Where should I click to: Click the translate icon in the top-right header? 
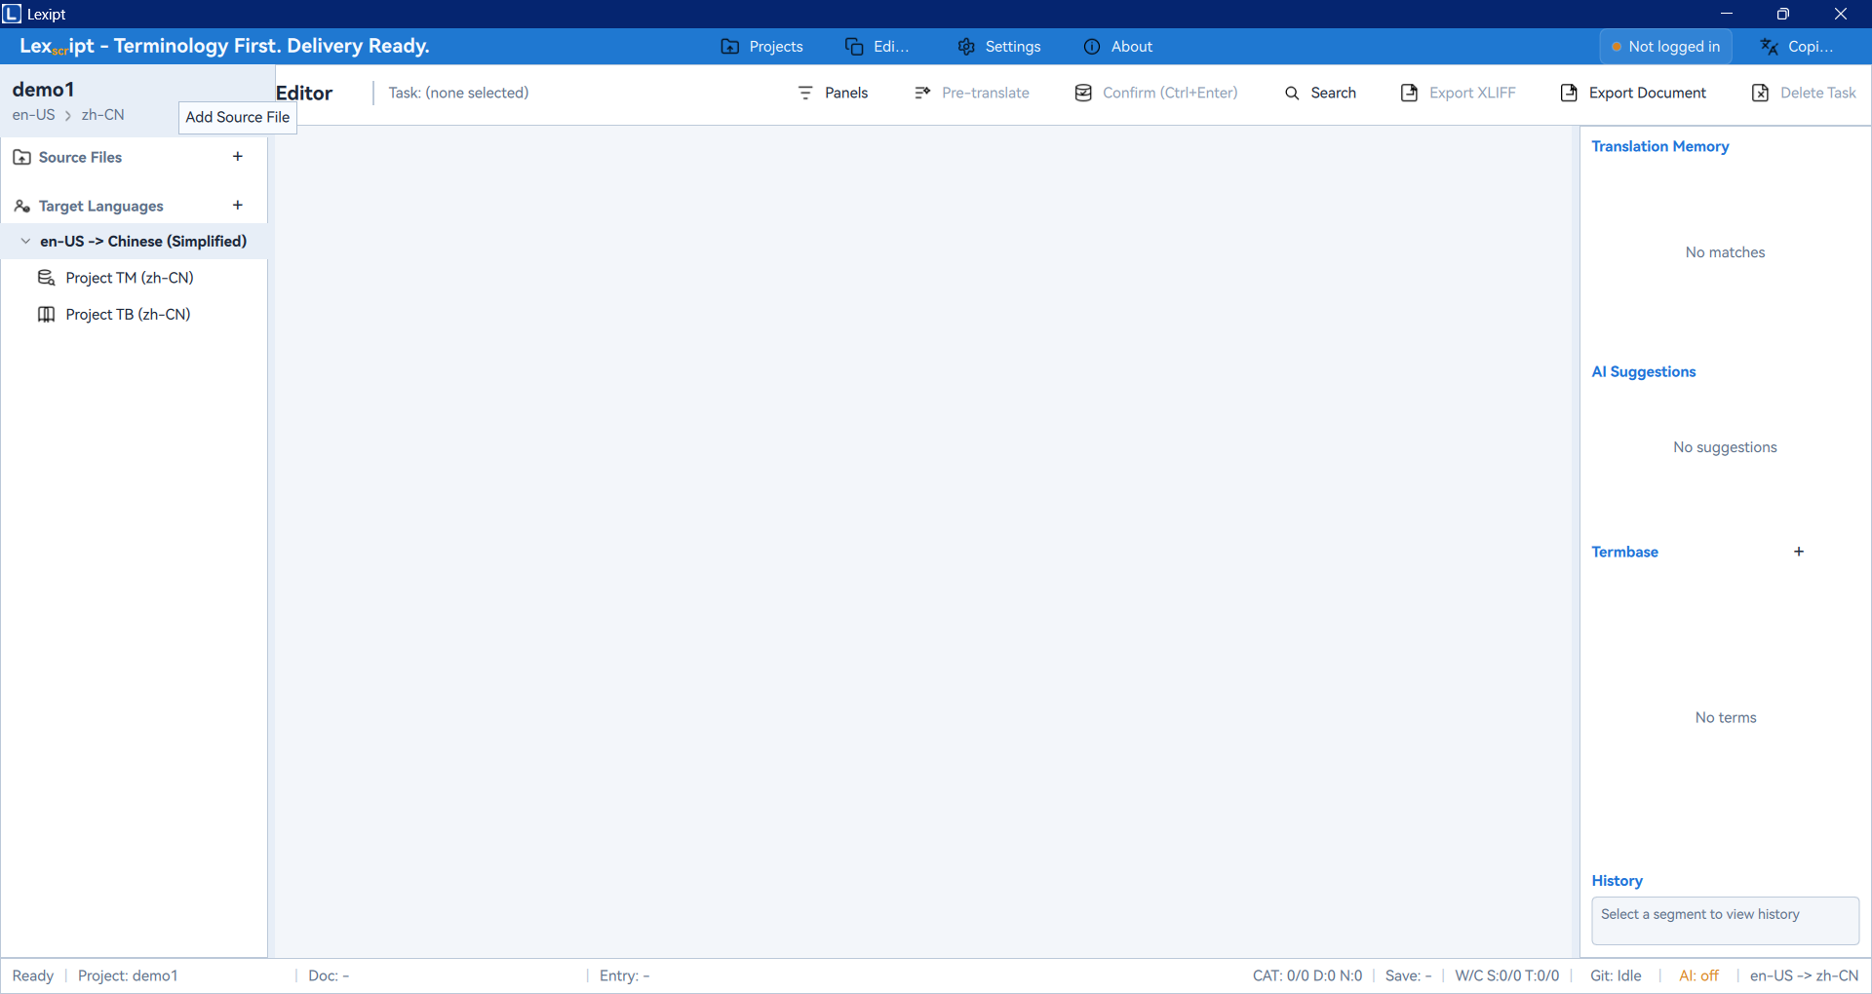point(1770,47)
